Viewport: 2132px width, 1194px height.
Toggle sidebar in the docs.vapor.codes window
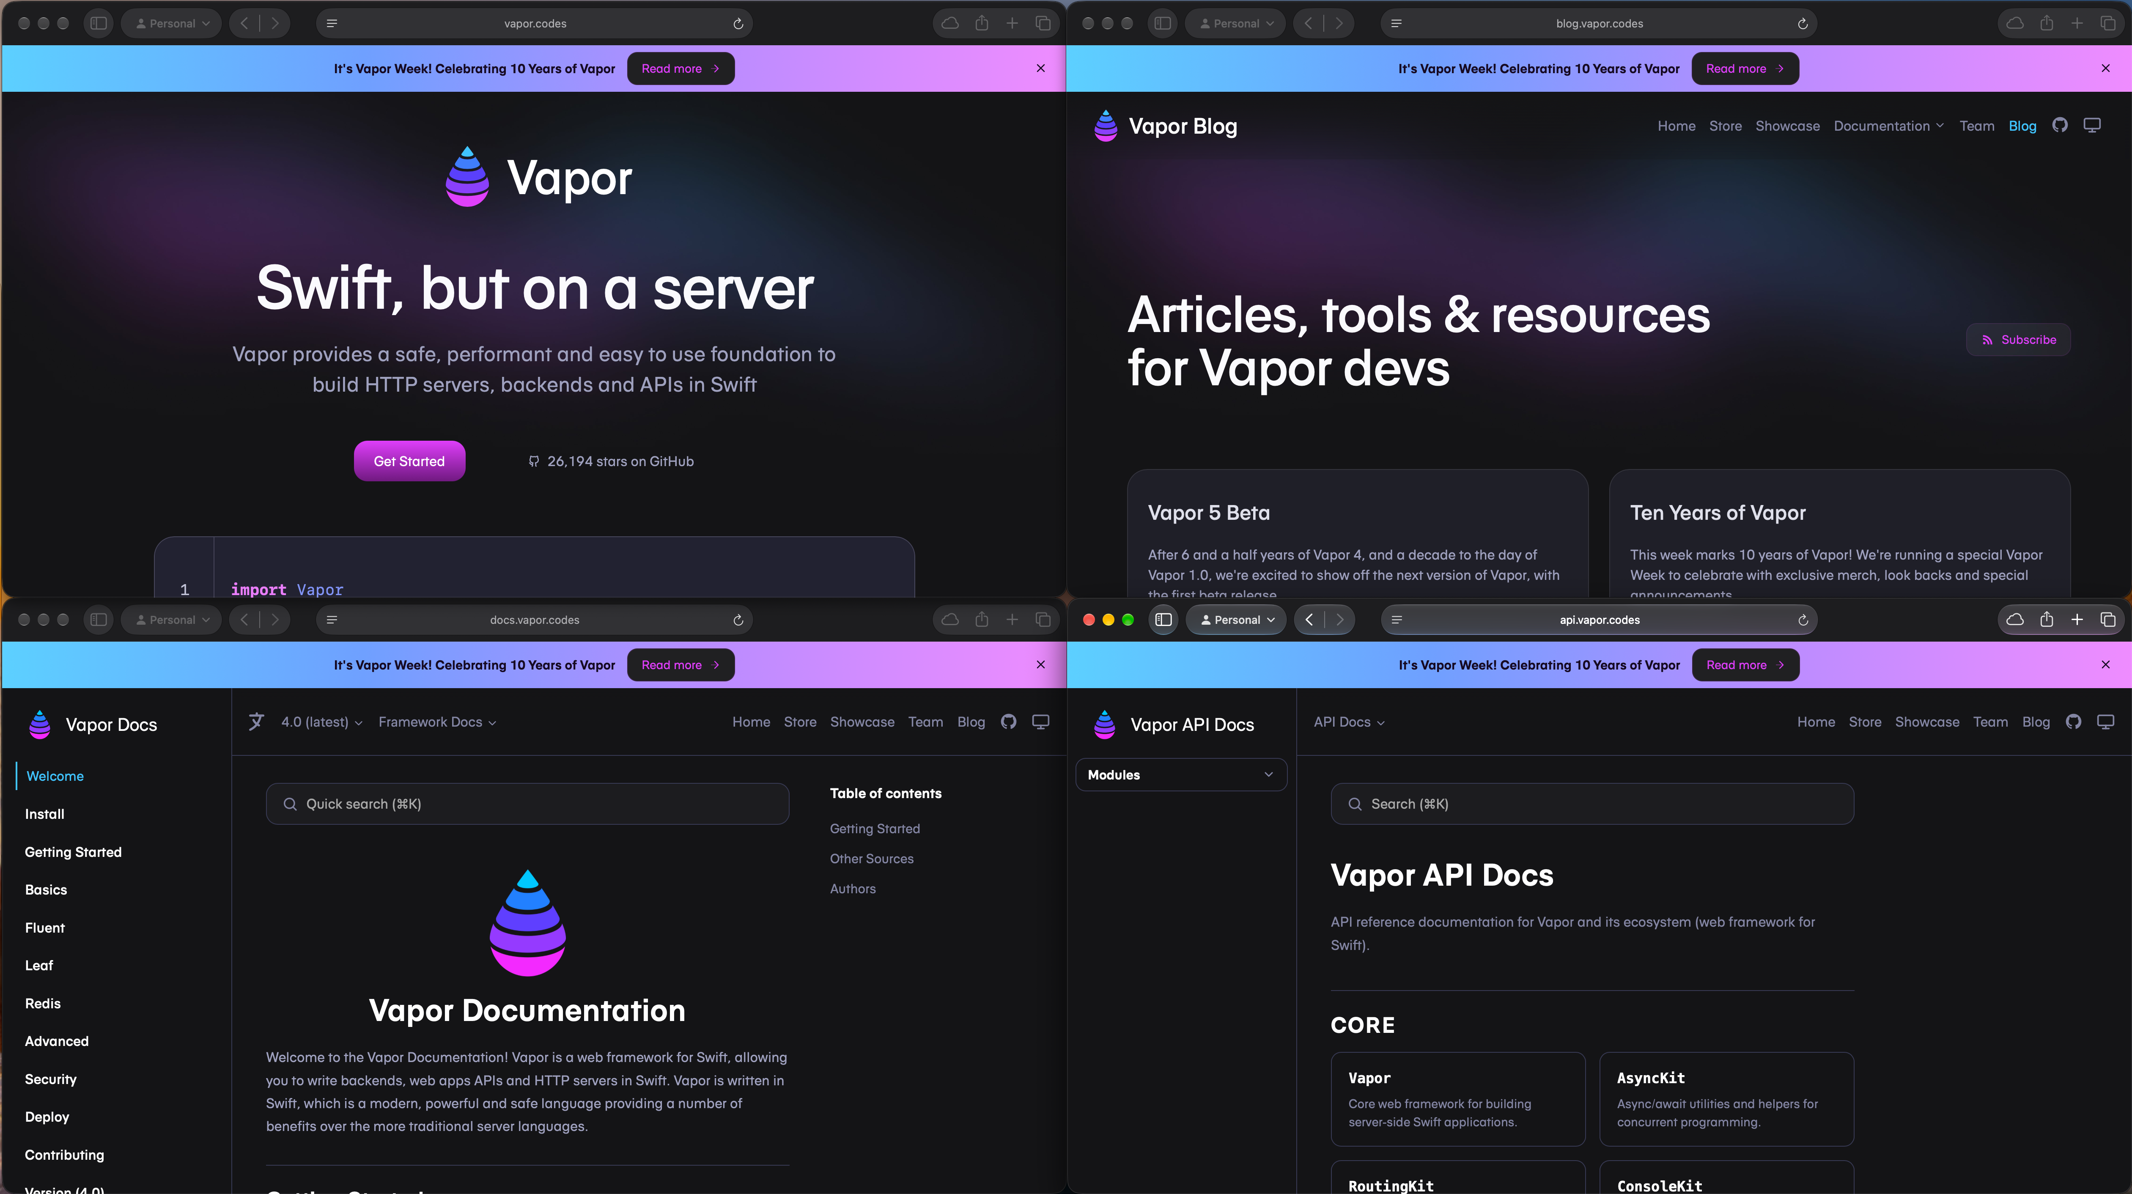pos(99,620)
